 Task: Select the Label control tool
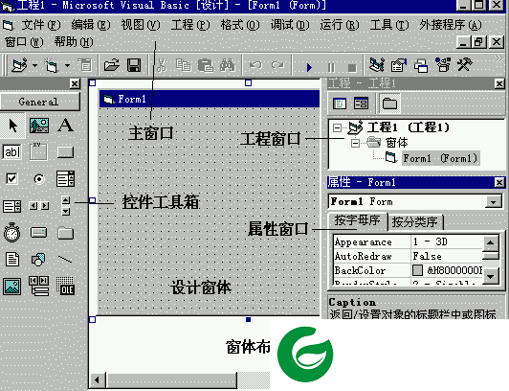tap(66, 126)
